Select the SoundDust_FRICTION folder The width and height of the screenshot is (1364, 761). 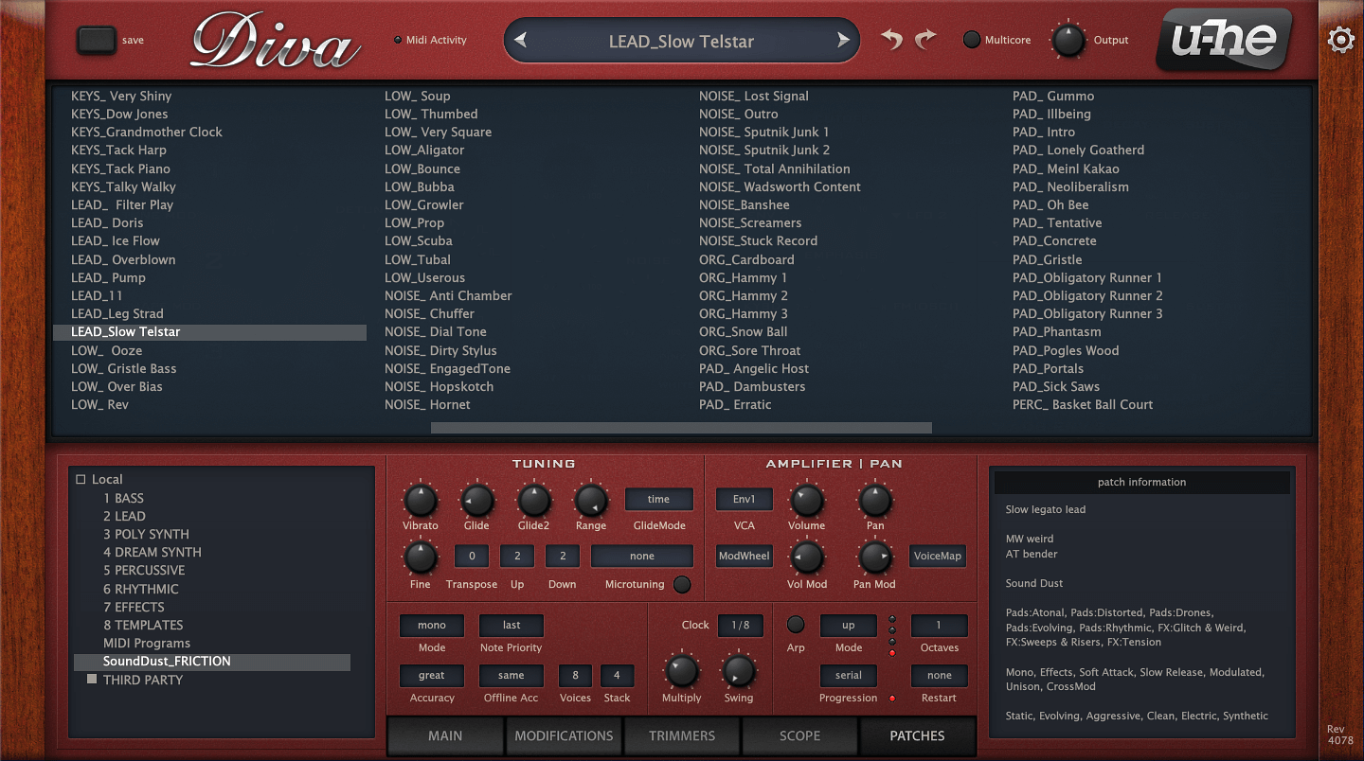(213, 662)
